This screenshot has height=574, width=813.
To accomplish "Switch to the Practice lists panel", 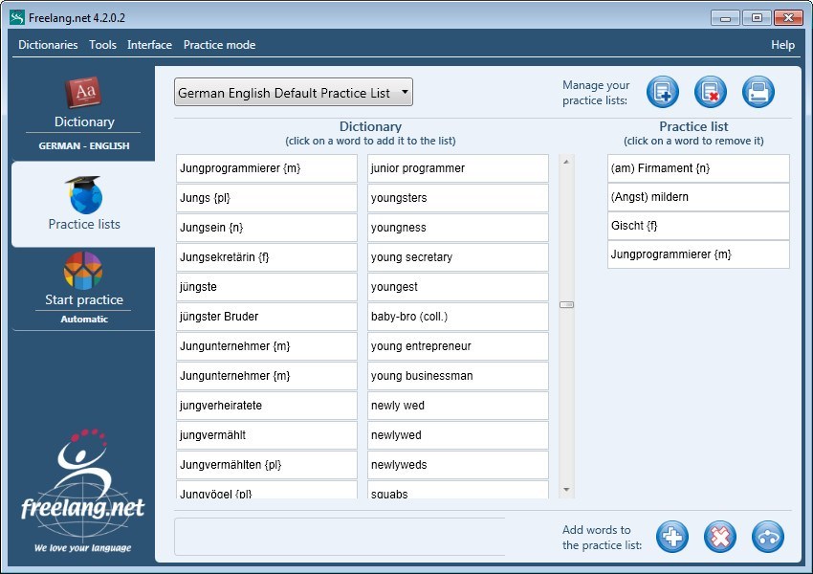I will (83, 204).
